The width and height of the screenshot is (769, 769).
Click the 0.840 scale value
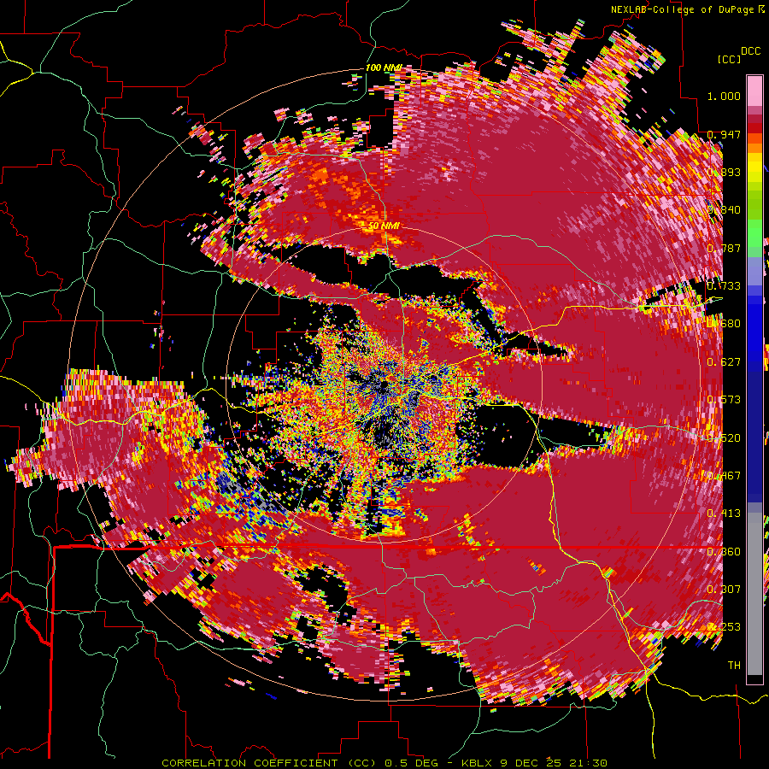[724, 210]
